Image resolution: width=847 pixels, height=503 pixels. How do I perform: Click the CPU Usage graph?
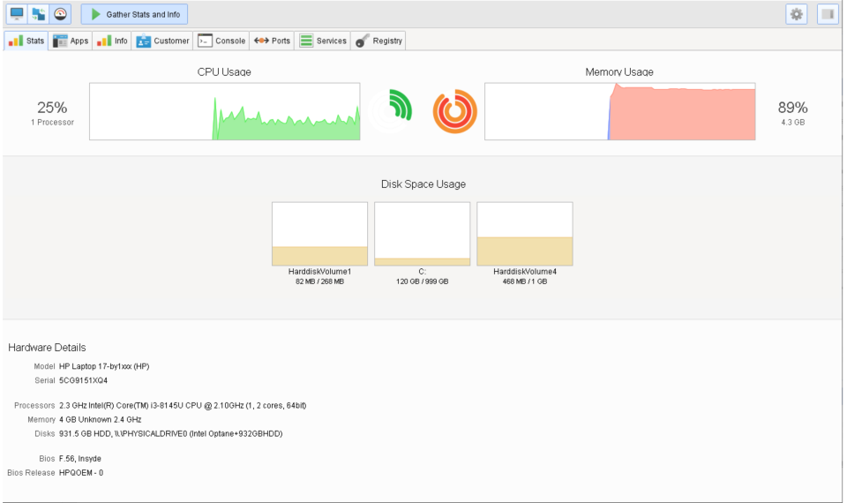[x=225, y=111]
